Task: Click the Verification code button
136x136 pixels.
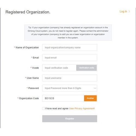Action: [x=86, y=68]
